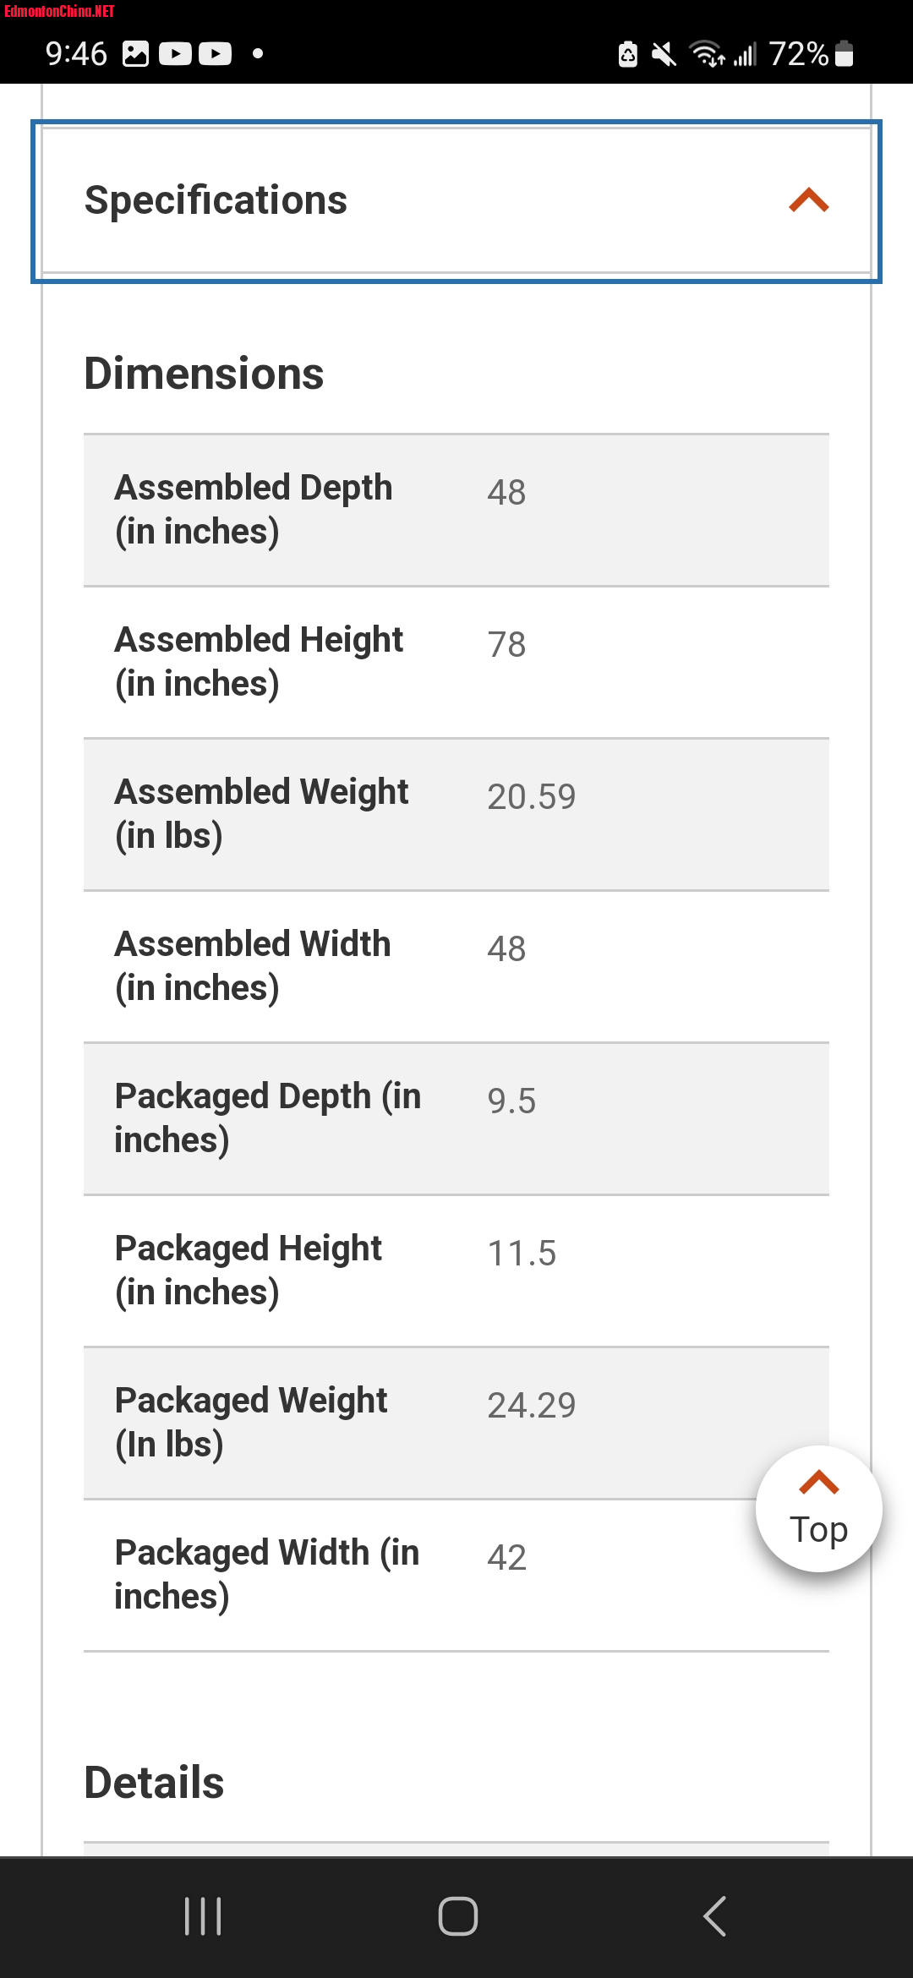This screenshot has height=1978, width=913.
Task: Select the Assembled Weight 20.59 row
Action: coord(456,815)
